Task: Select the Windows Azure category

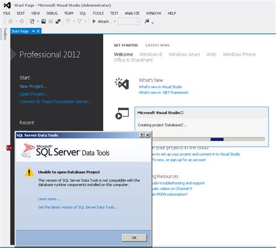Action: coord(184,54)
